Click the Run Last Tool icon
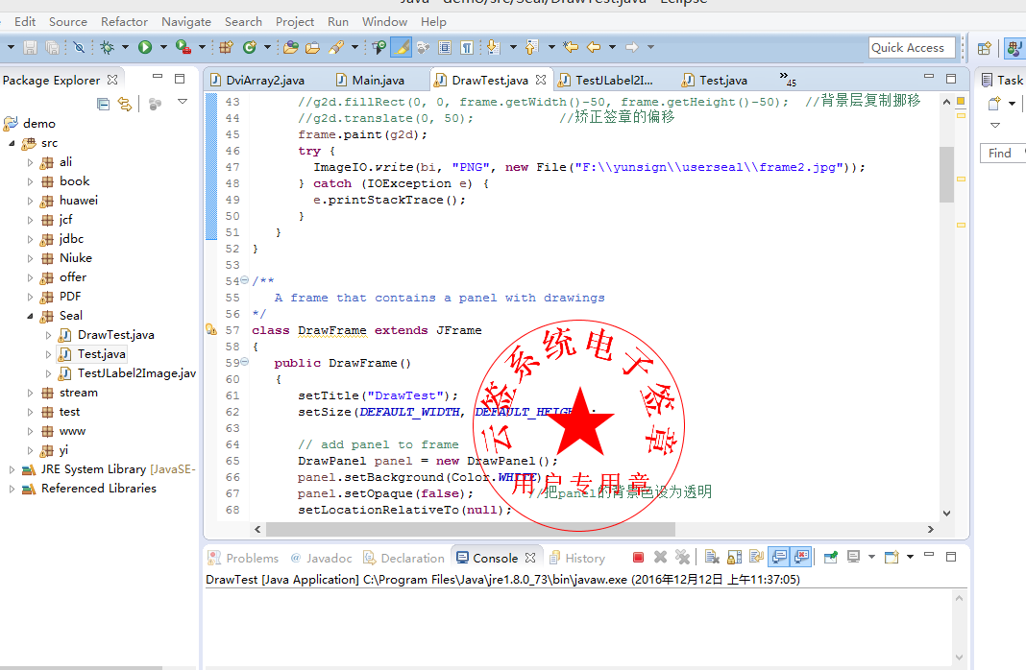1026x670 pixels. click(183, 47)
